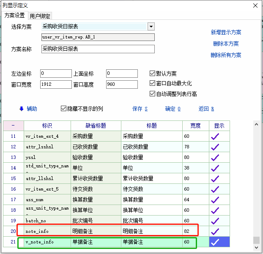Switch to the 用户绑定 tab
Screen dimensions: 263x254
40,16
